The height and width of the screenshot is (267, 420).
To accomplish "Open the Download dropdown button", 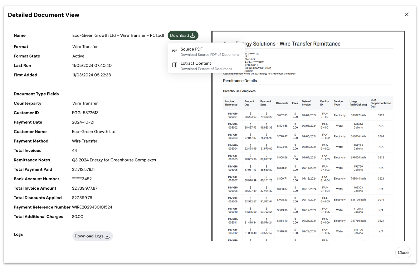I will tap(183, 36).
